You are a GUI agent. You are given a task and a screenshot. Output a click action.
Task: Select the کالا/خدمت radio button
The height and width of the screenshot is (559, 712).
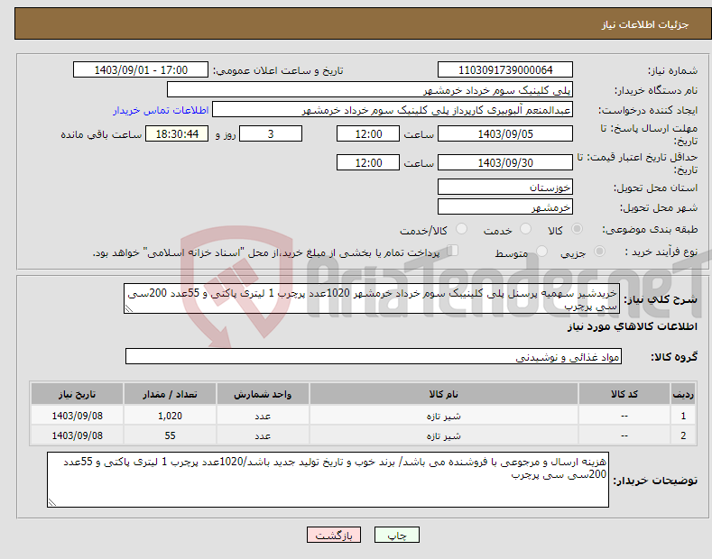pos(461,229)
